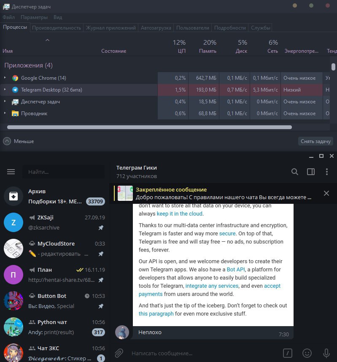
Task: Click the pinned message thumbnail image
Action: click(125, 193)
